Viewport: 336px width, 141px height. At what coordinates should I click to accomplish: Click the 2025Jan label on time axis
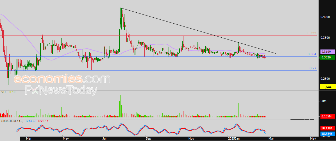coord(233,139)
